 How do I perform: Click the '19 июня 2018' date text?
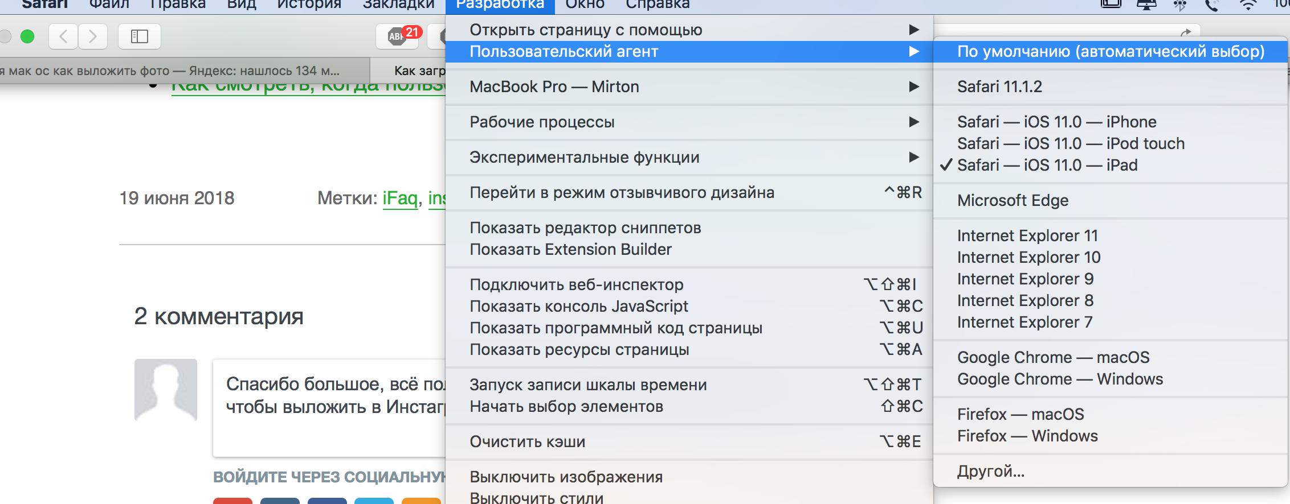tap(177, 198)
